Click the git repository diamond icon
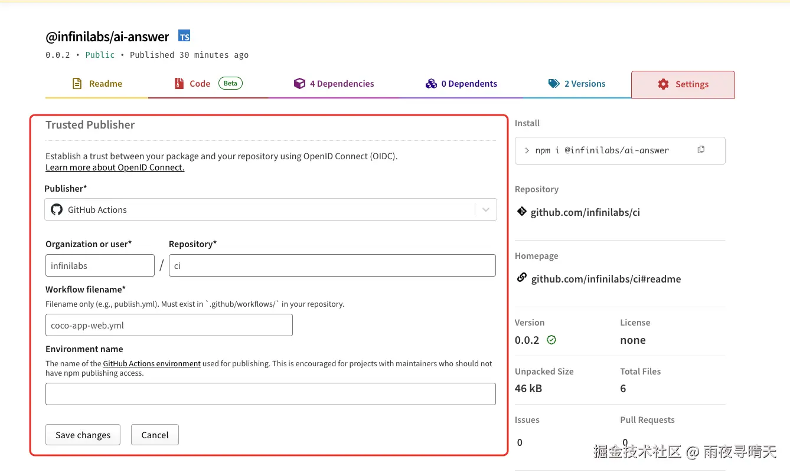 (521, 212)
